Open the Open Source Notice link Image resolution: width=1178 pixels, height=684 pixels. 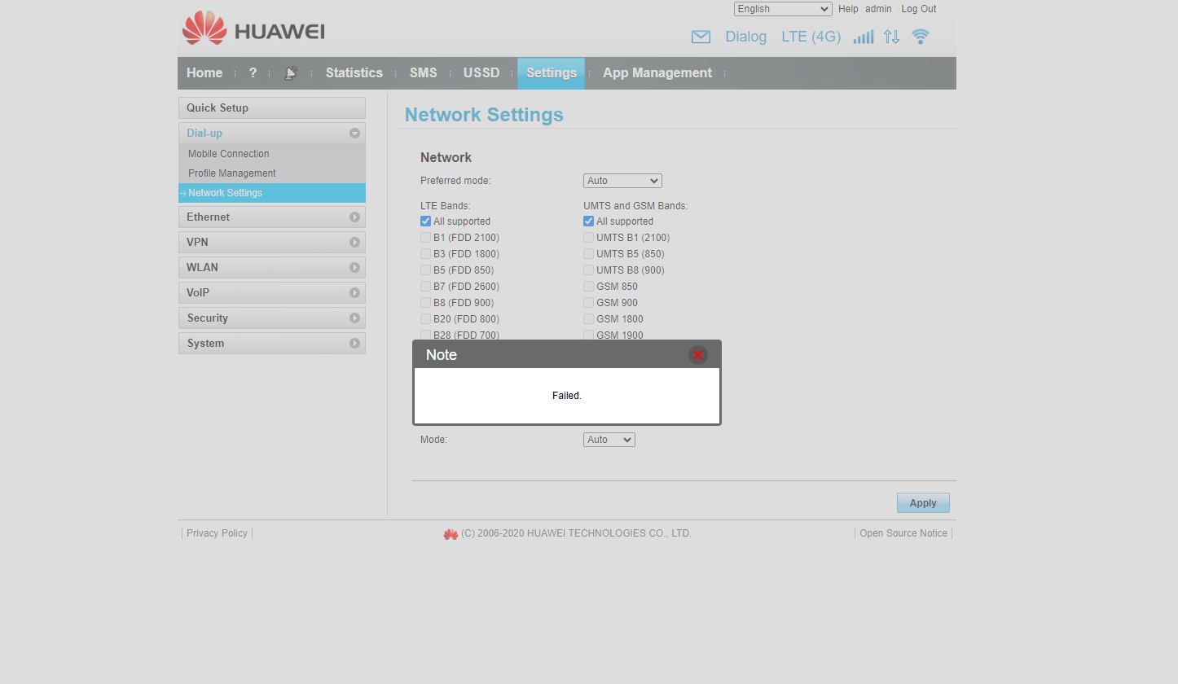(903, 533)
